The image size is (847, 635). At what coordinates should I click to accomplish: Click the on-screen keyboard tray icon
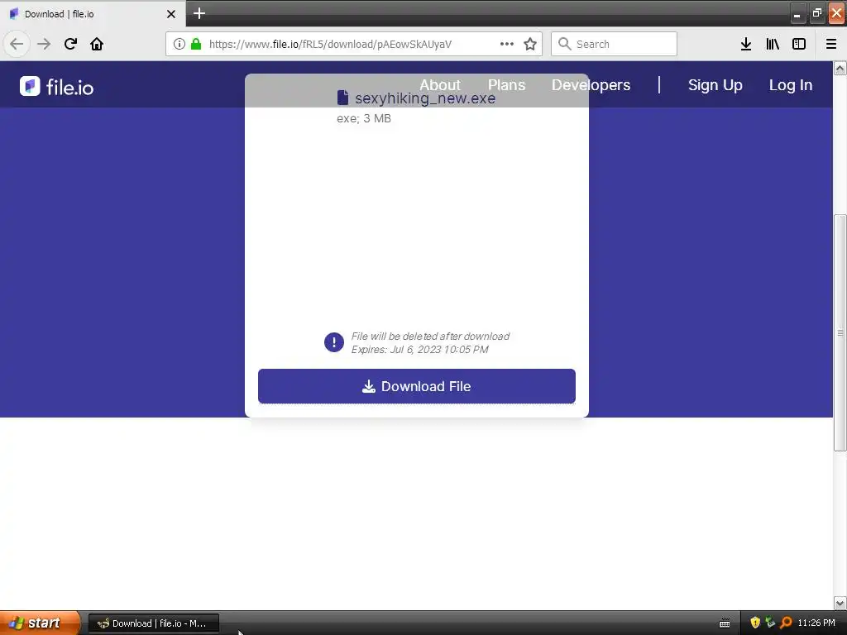point(725,623)
